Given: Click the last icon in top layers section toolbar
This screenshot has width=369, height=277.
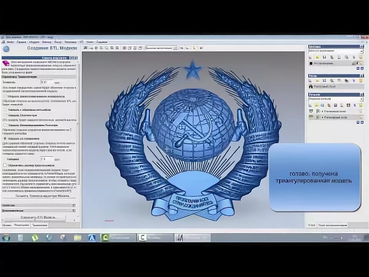Looking at the screenshot, I should tap(361, 57).
